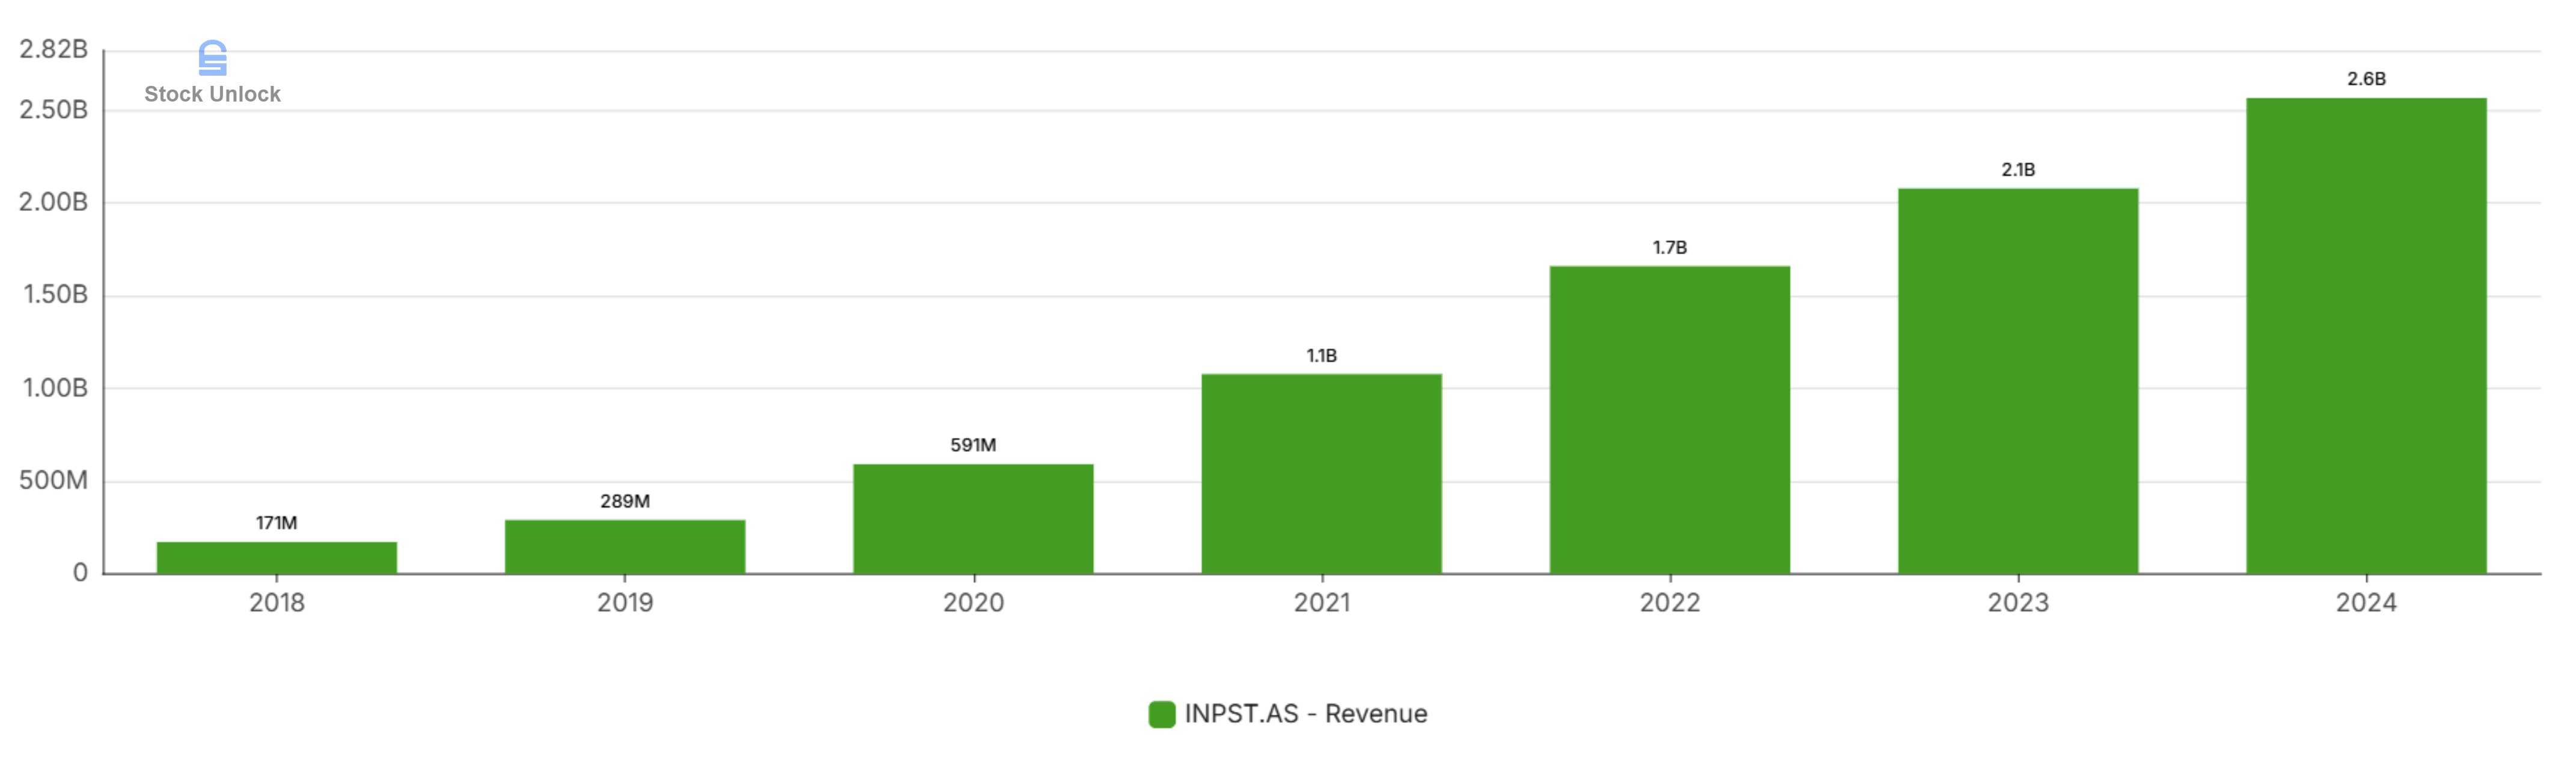Screen dimensions: 2576x757
Task: Click the 2018 x-axis year label
Action: click(277, 603)
